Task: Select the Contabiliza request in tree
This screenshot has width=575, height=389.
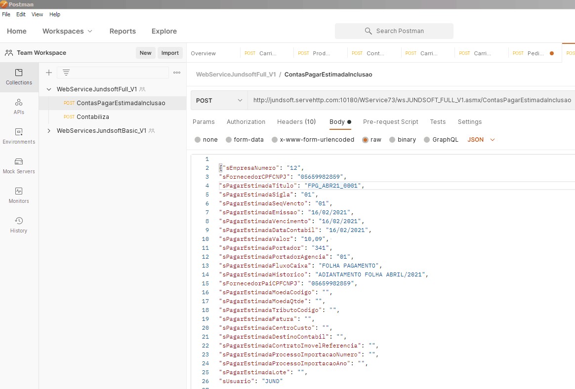Action: pyautogui.click(x=93, y=117)
